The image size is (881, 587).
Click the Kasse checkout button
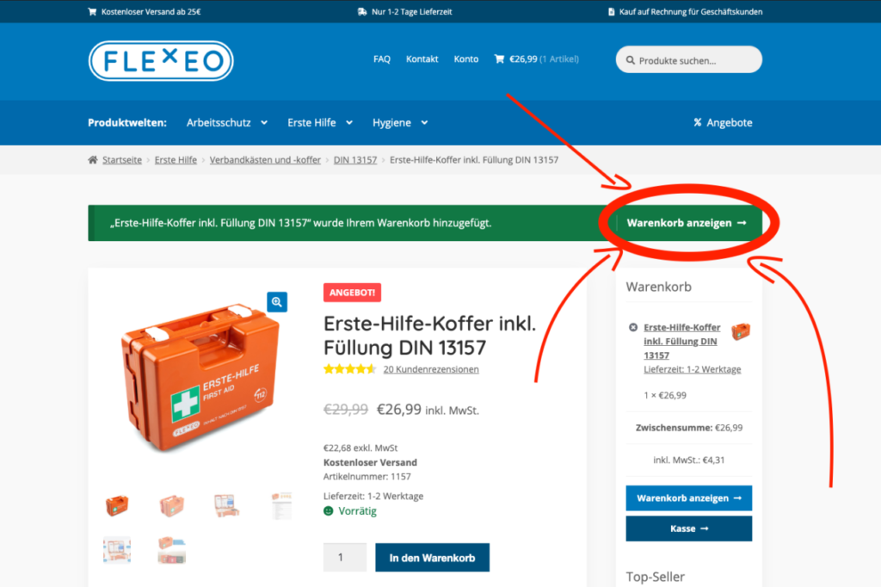pyautogui.click(x=689, y=528)
